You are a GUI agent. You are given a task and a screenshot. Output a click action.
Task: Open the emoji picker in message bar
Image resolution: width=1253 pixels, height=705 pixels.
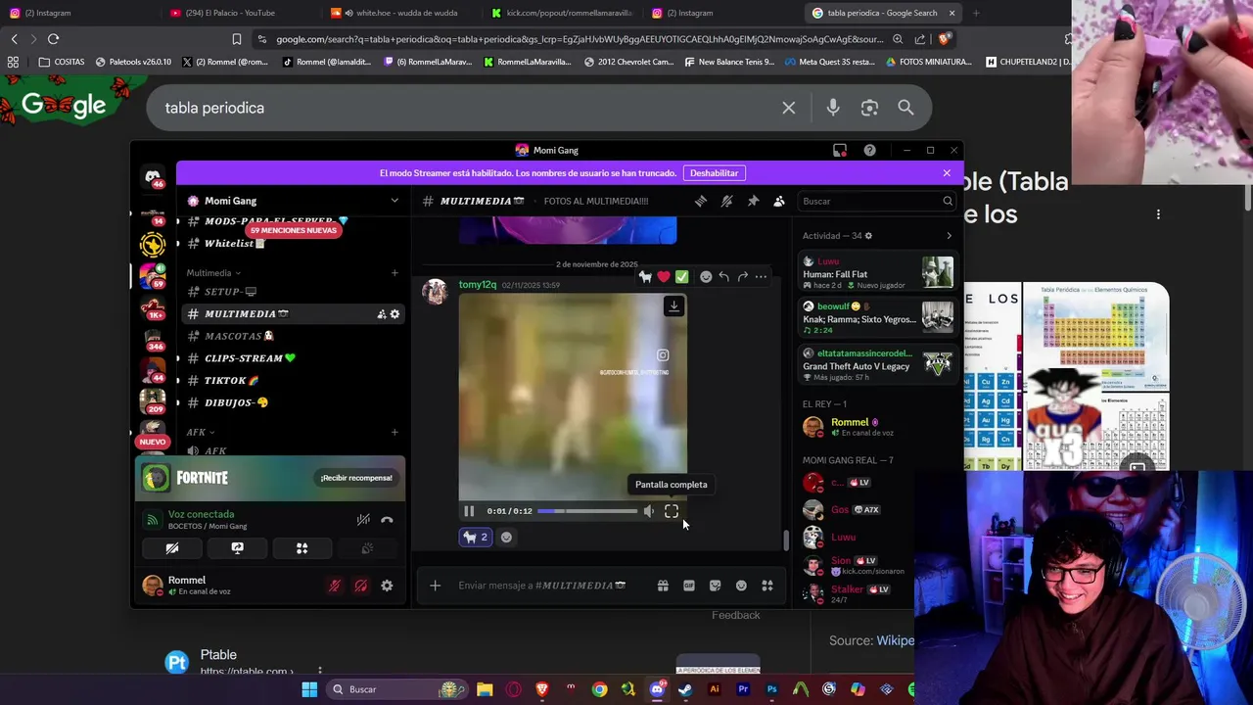[x=741, y=586]
